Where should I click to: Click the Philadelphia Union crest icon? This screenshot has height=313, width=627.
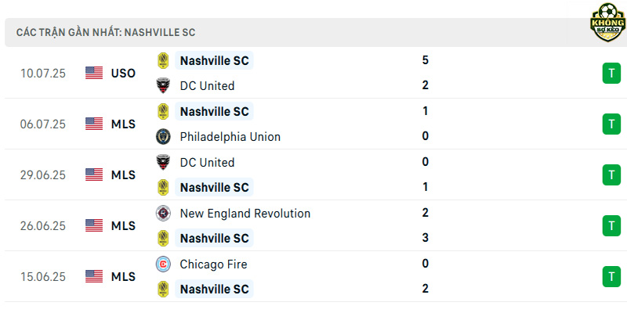163,136
